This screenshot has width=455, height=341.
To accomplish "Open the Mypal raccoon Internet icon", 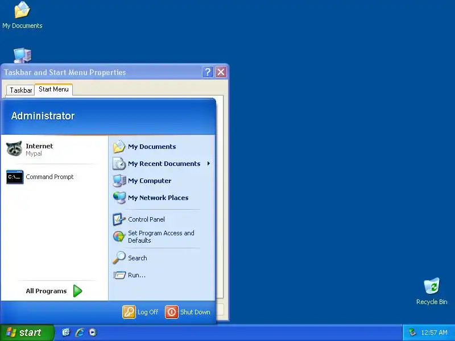I will point(14,149).
